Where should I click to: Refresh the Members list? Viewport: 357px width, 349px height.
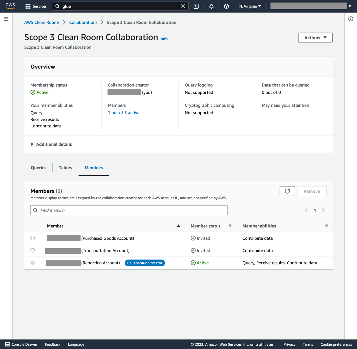coord(287,191)
